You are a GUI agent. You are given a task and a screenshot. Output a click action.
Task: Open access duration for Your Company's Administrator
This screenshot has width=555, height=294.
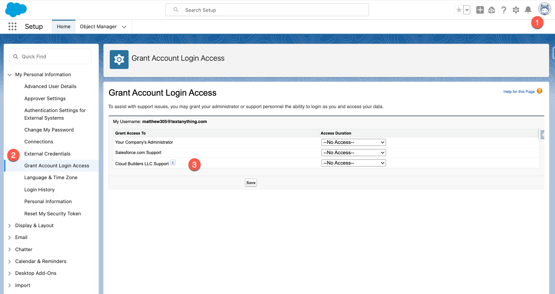point(353,142)
